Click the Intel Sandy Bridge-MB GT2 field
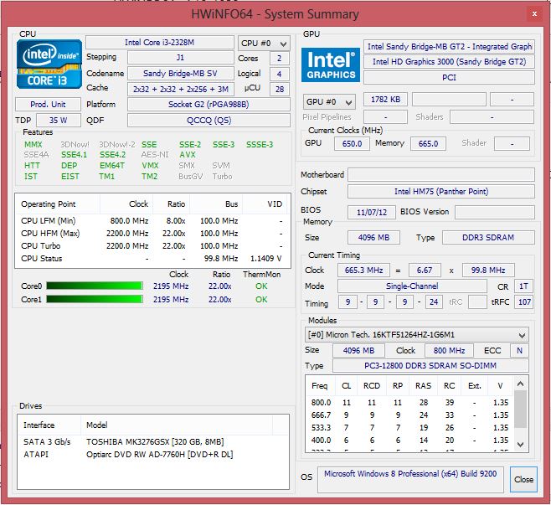This screenshot has width=551, height=505. (449, 46)
